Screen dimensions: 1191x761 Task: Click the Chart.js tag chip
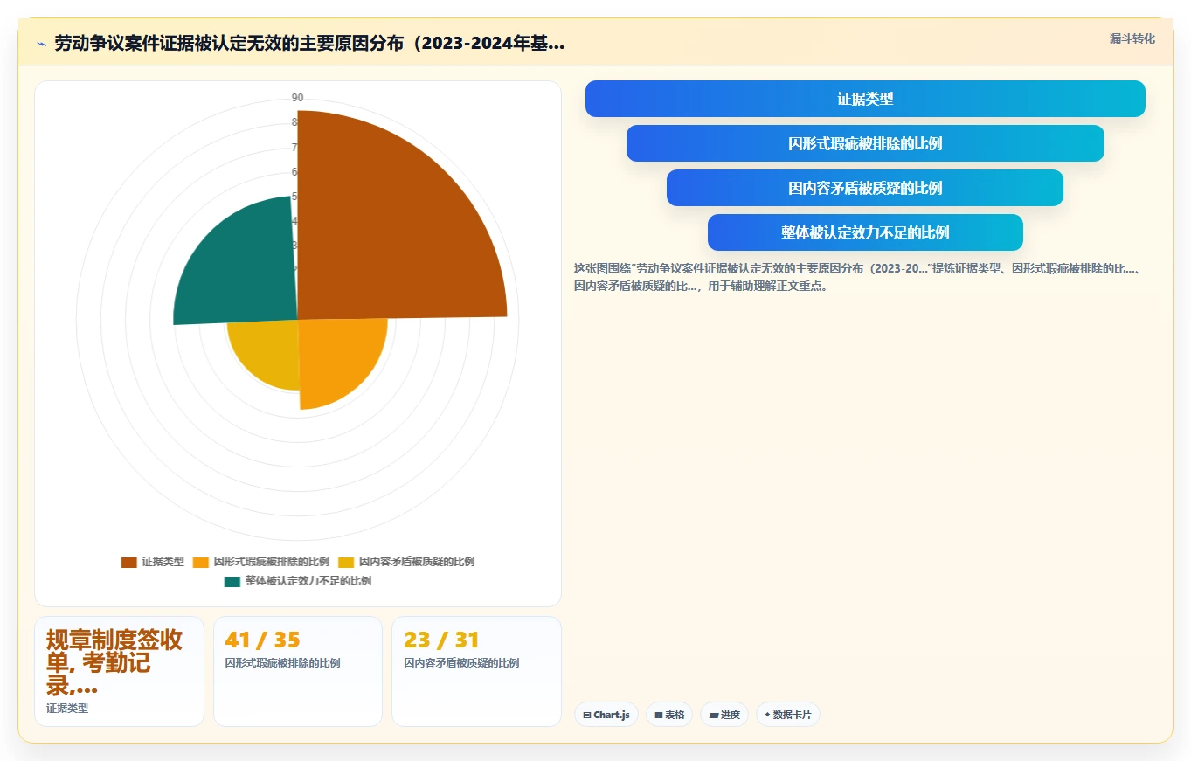pyautogui.click(x=606, y=715)
